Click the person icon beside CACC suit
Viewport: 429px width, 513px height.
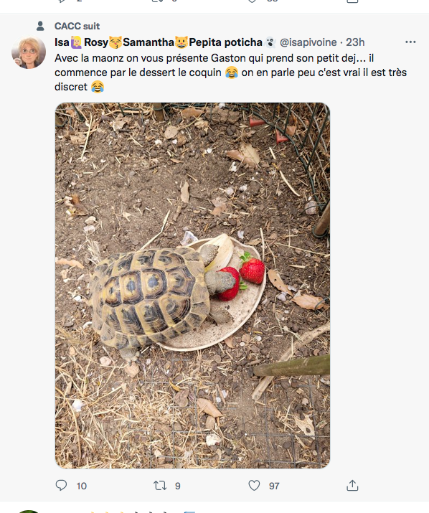point(40,26)
